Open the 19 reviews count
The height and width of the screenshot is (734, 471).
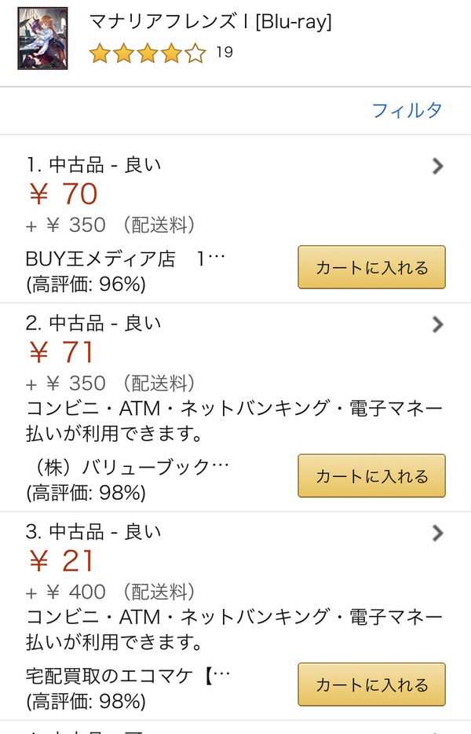[x=225, y=52]
